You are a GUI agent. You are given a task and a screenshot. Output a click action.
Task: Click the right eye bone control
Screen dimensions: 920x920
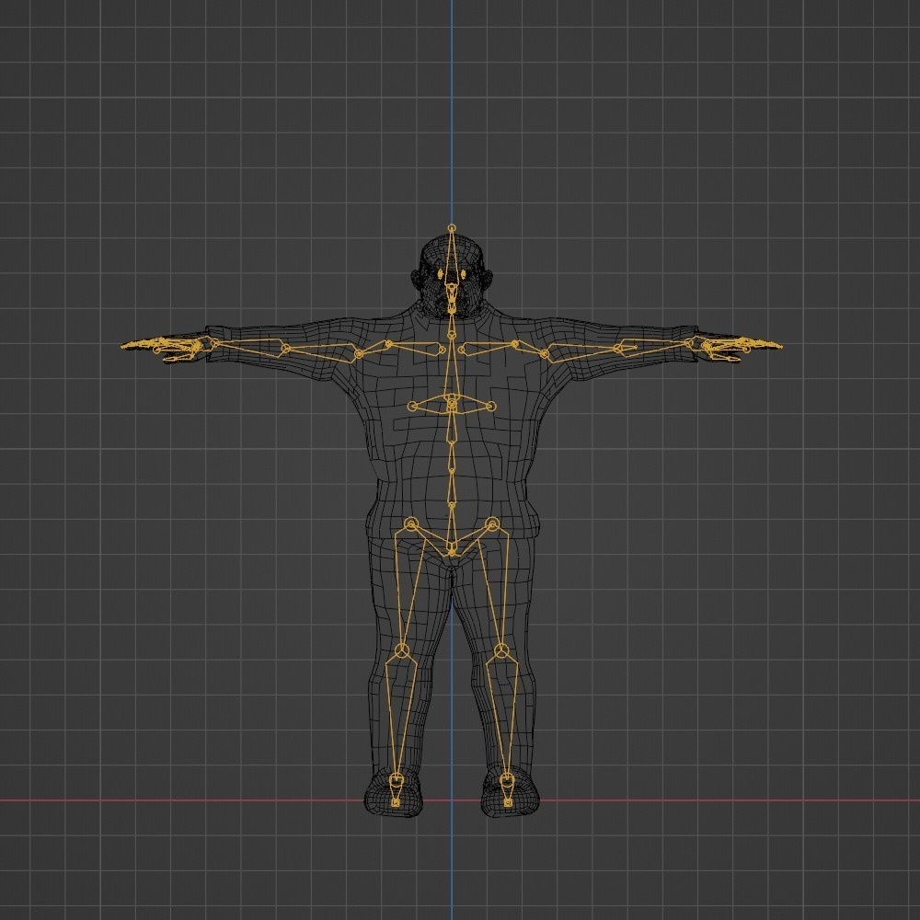463,275
